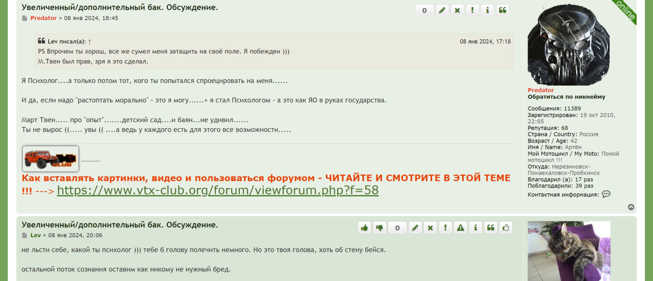Viewport: 653px width, 281px height.
Task: Click 'Возраст / Age: 42' line
Action: point(553,141)
